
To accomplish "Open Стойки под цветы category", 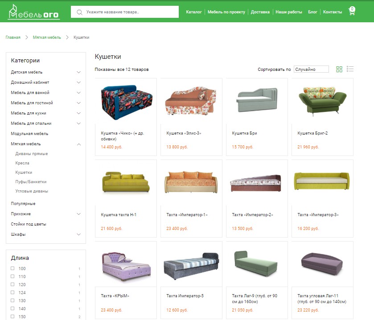I will (29, 224).
